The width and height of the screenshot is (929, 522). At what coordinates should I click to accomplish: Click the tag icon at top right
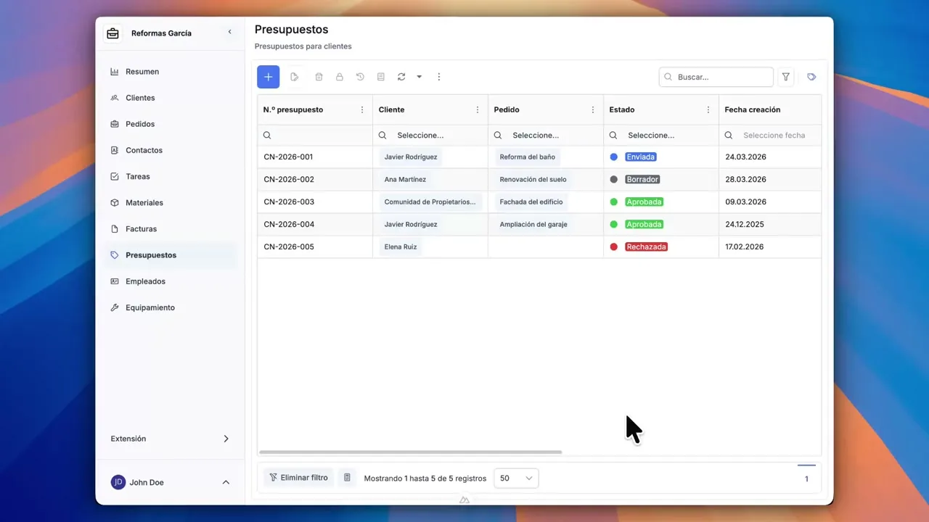coord(811,77)
